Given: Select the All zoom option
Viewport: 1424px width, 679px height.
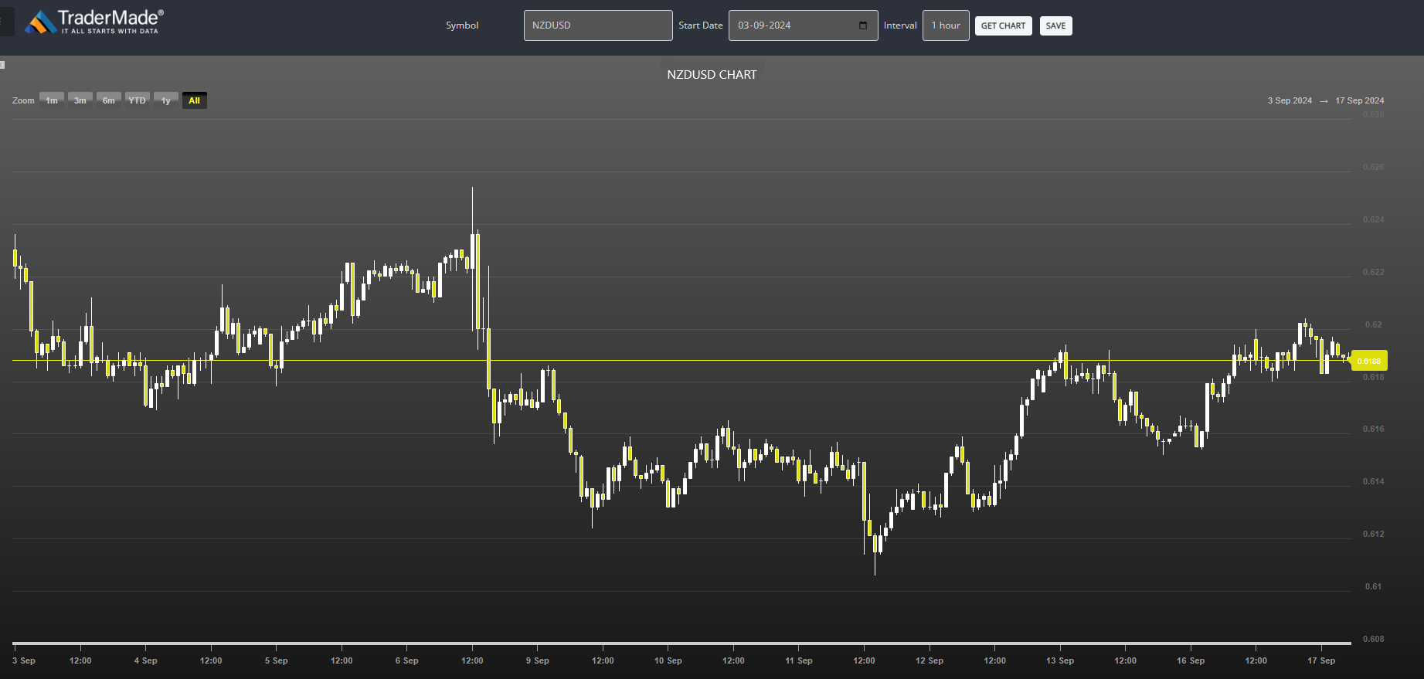Looking at the screenshot, I should [195, 100].
